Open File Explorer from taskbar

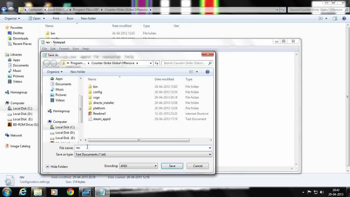pyautogui.click(x=38, y=192)
